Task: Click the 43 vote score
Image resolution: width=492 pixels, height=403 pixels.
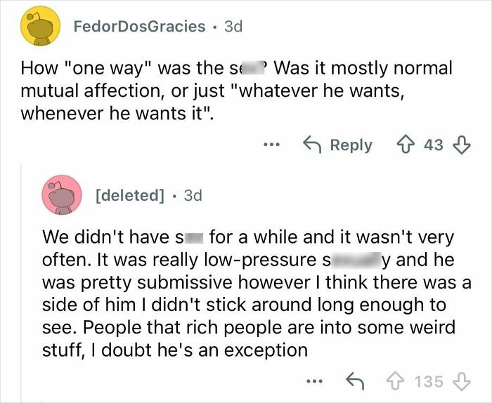Action: pos(434,145)
